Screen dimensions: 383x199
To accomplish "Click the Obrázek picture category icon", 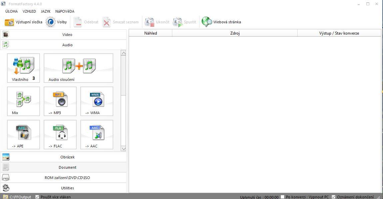I will (x=6, y=157).
